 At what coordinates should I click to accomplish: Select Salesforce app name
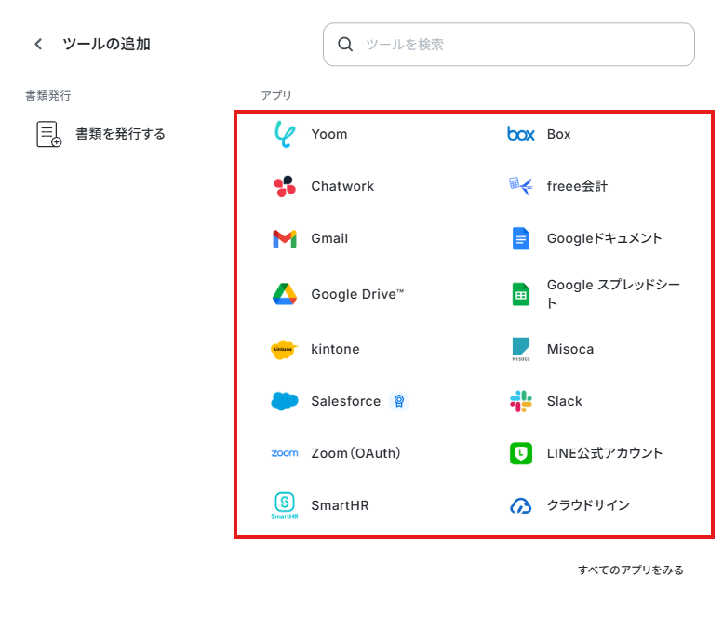point(346,401)
